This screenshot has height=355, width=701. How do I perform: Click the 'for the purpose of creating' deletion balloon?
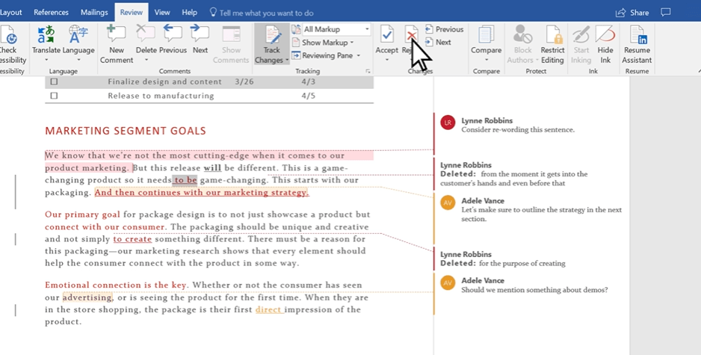[x=502, y=259]
